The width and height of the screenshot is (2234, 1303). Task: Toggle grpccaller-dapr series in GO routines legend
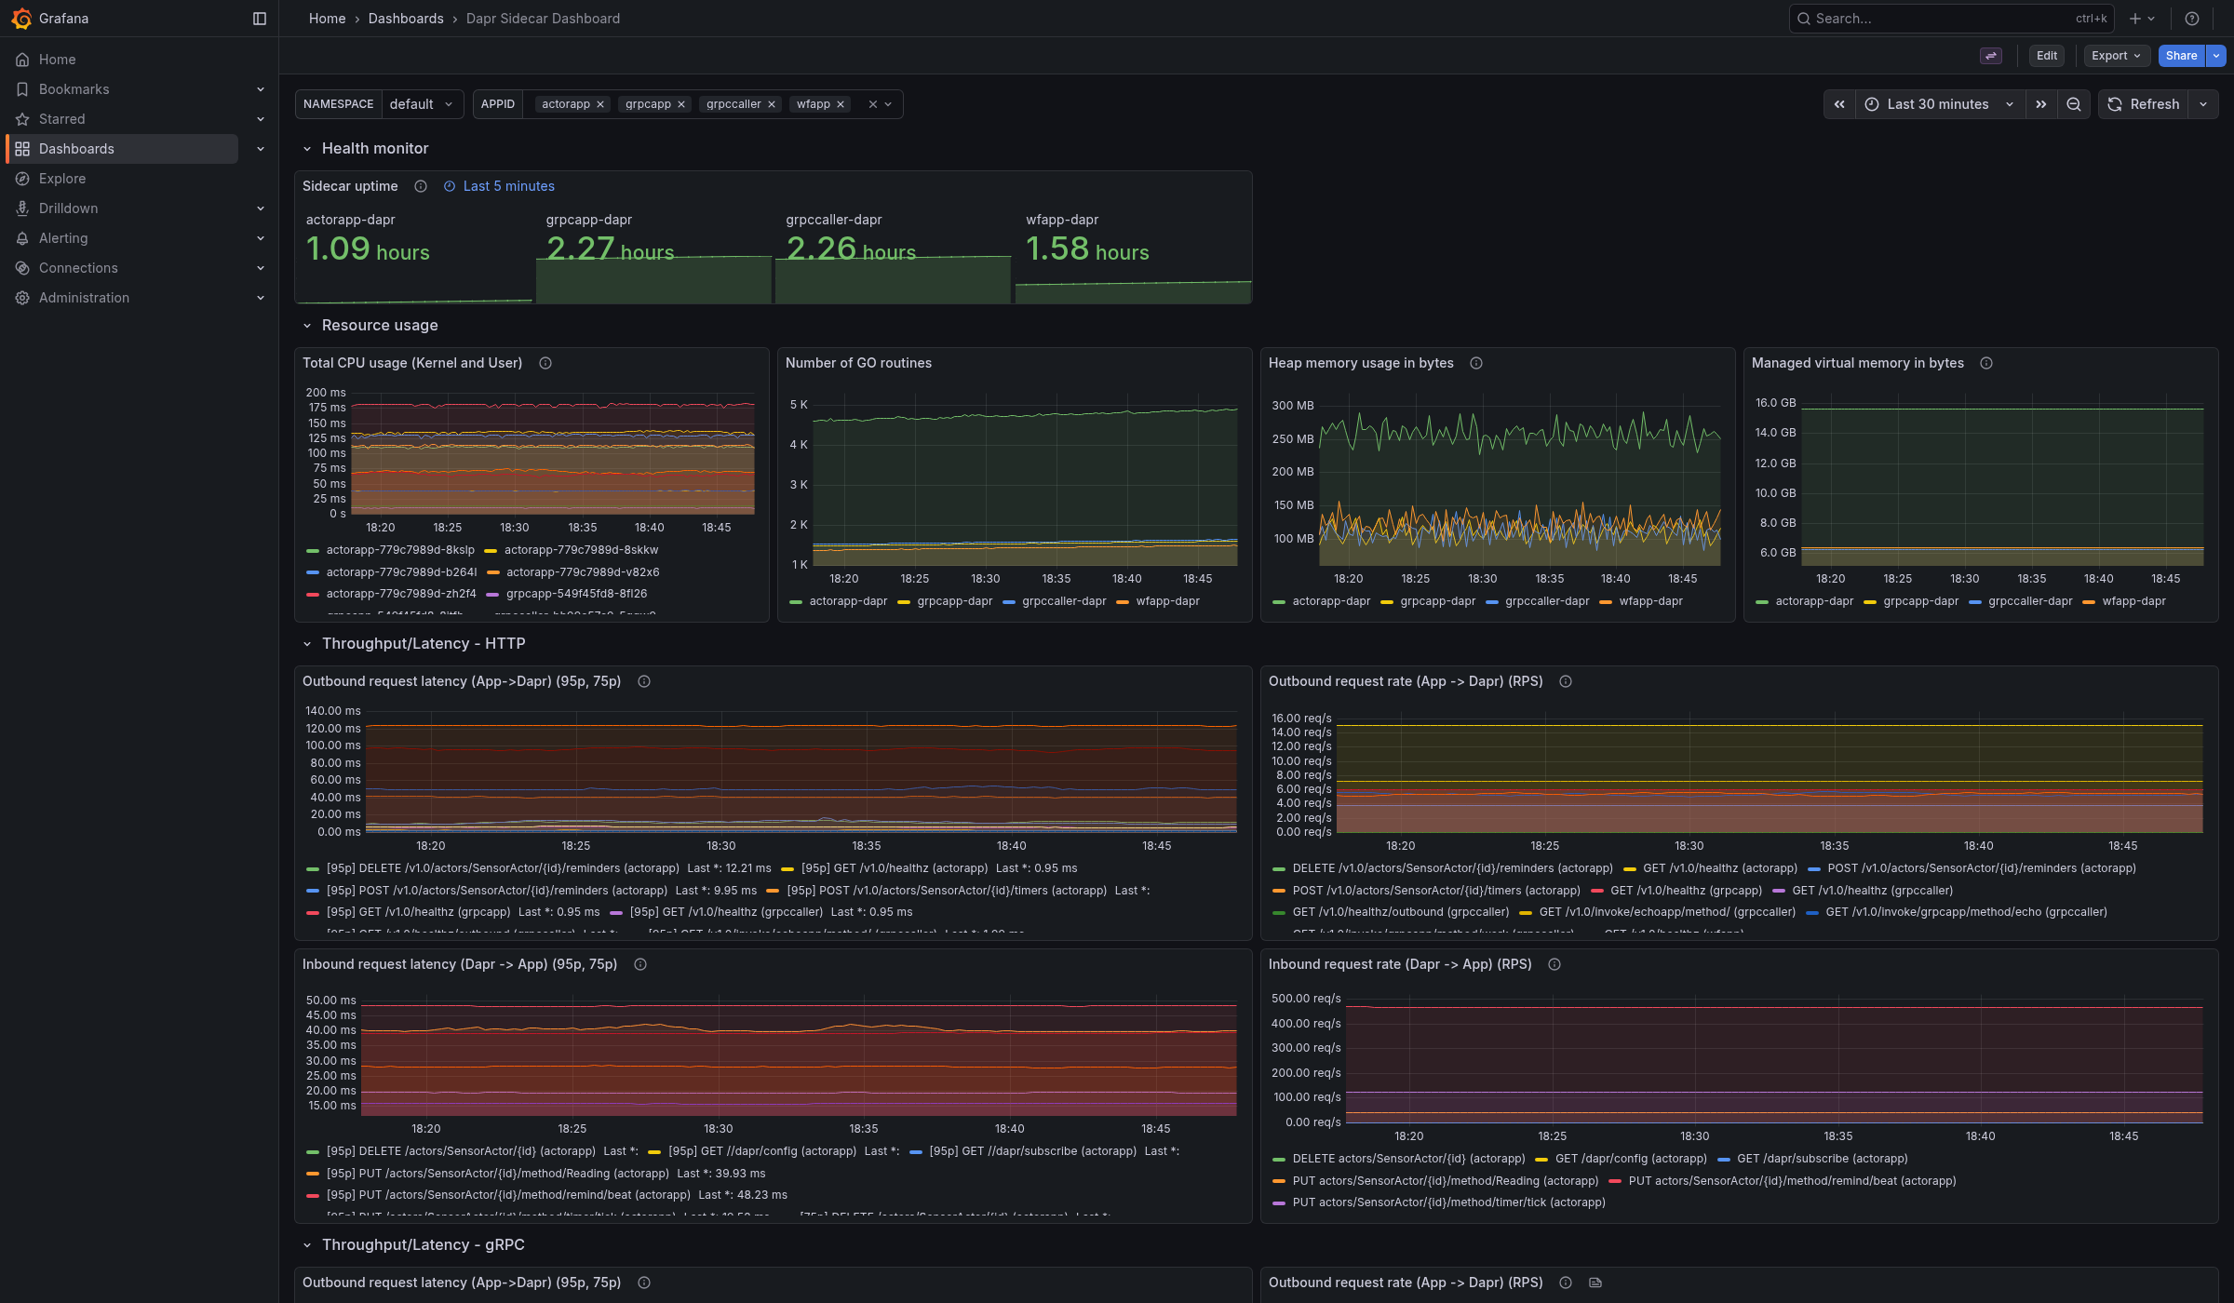tap(1064, 601)
